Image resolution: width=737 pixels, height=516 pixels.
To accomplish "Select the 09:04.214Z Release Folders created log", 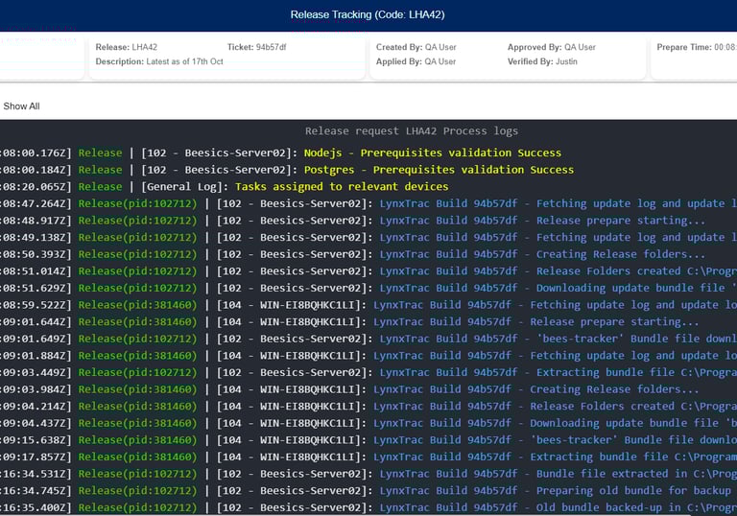I will pos(368,407).
